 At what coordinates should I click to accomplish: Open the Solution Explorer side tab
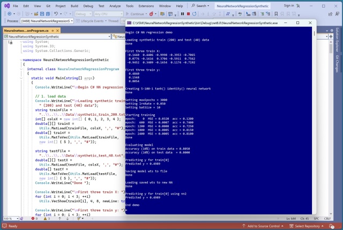click(337, 39)
